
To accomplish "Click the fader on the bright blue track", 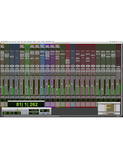I will 41,87.
